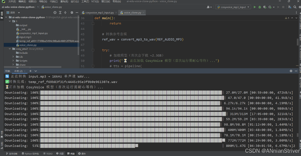Image resolution: width=301 pixels, height=156 pixels.
Task: Select the temp_ref wav file
Action: (x=48, y=41)
